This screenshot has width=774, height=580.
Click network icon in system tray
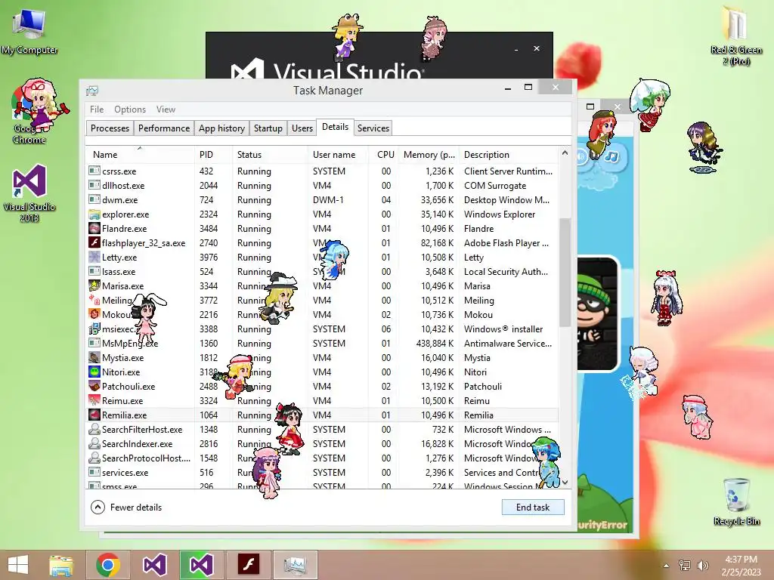click(685, 565)
